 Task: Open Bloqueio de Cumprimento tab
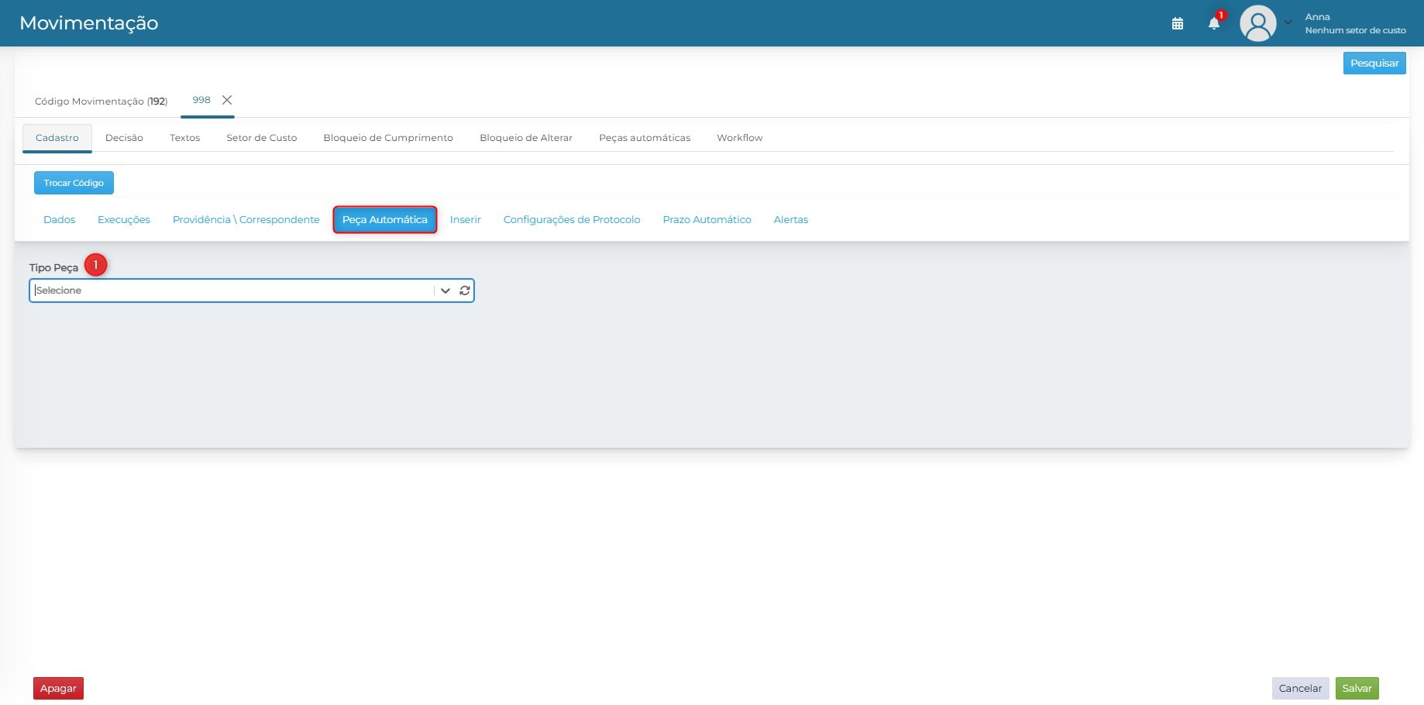pyautogui.click(x=388, y=138)
